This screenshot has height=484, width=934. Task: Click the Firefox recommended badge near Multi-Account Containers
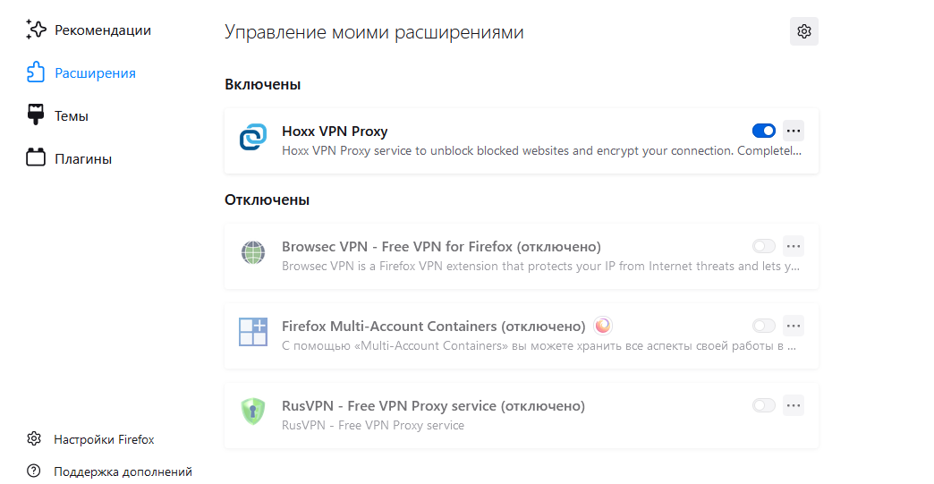[x=603, y=326]
